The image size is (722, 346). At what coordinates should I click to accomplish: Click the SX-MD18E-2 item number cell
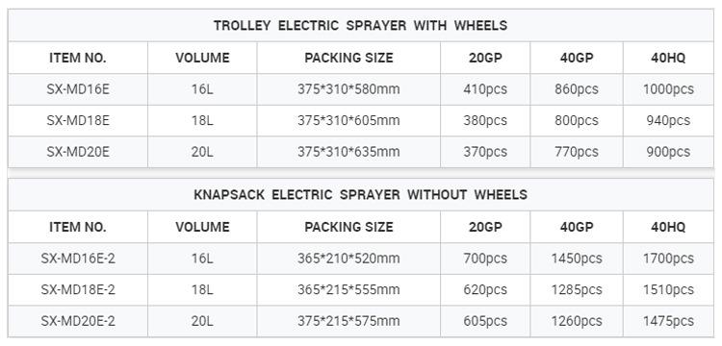click(x=78, y=290)
